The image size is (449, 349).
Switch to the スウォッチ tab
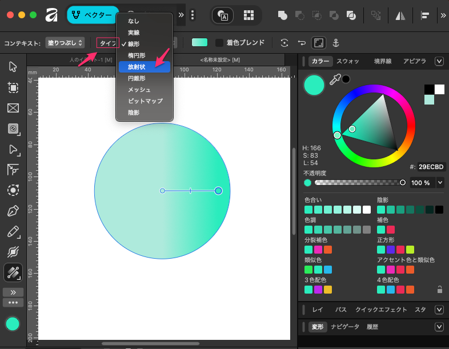pos(348,62)
